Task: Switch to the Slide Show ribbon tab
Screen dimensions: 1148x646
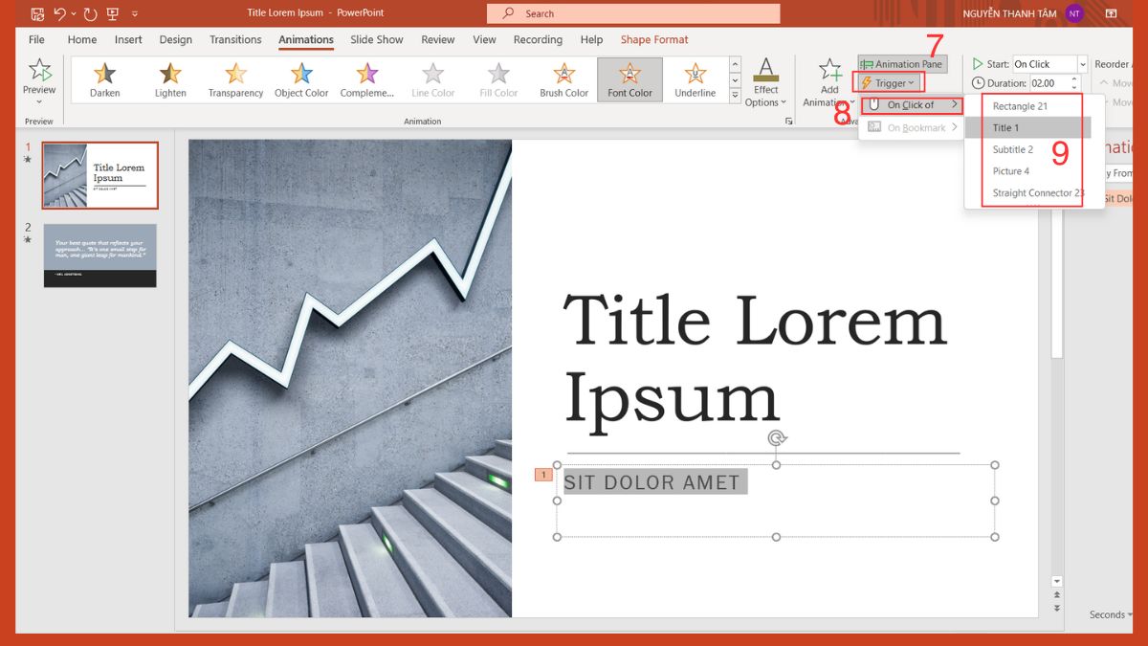Action: click(376, 39)
